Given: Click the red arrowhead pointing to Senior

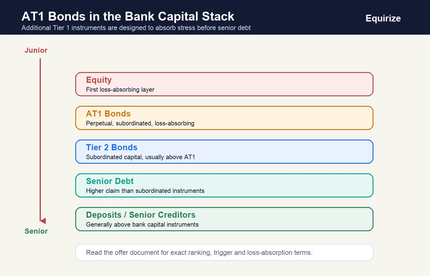Looking at the screenshot, I should 43,221.
